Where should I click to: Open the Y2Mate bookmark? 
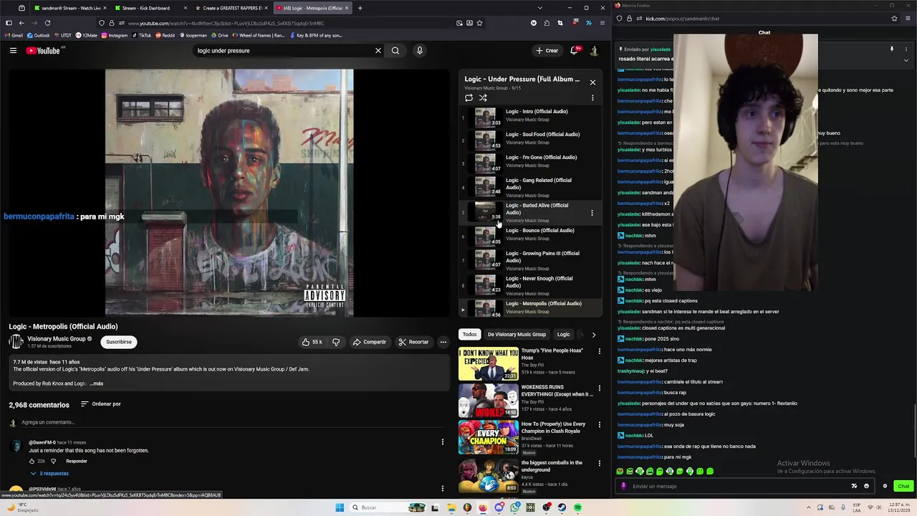click(87, 35)
